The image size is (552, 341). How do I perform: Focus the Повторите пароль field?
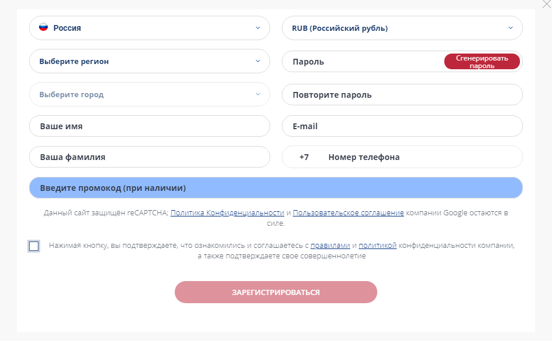(x=402, y=95)
